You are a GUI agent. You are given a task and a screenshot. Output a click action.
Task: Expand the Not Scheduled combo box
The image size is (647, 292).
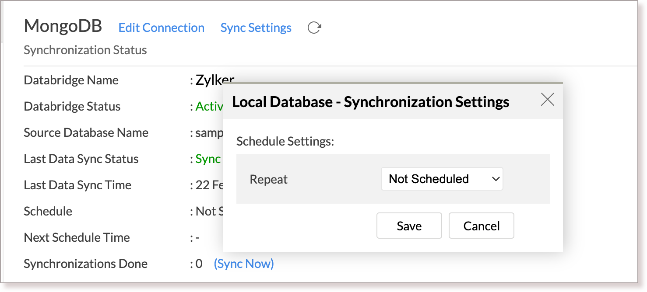pyautogui.click(x=442, y=179)
